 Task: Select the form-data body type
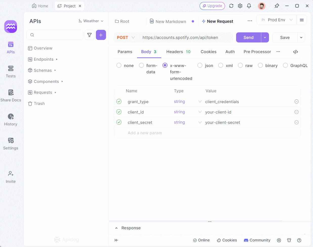point(141,65)
